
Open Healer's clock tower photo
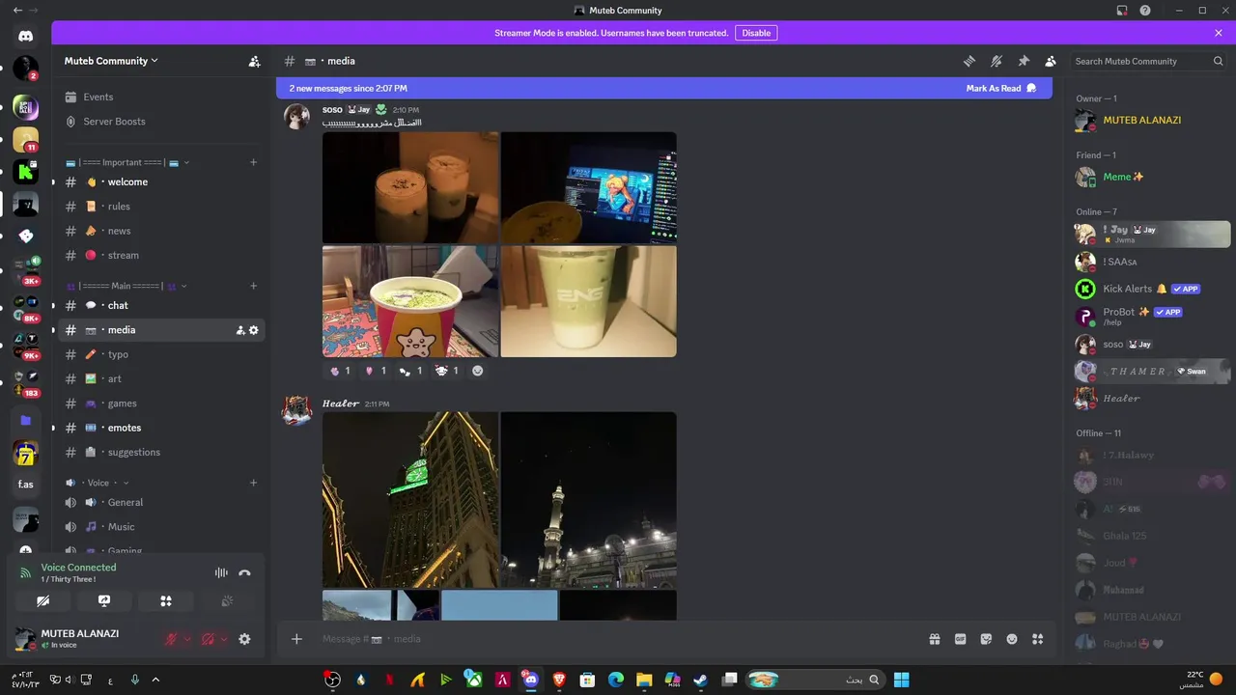click(x=410, y=500)
